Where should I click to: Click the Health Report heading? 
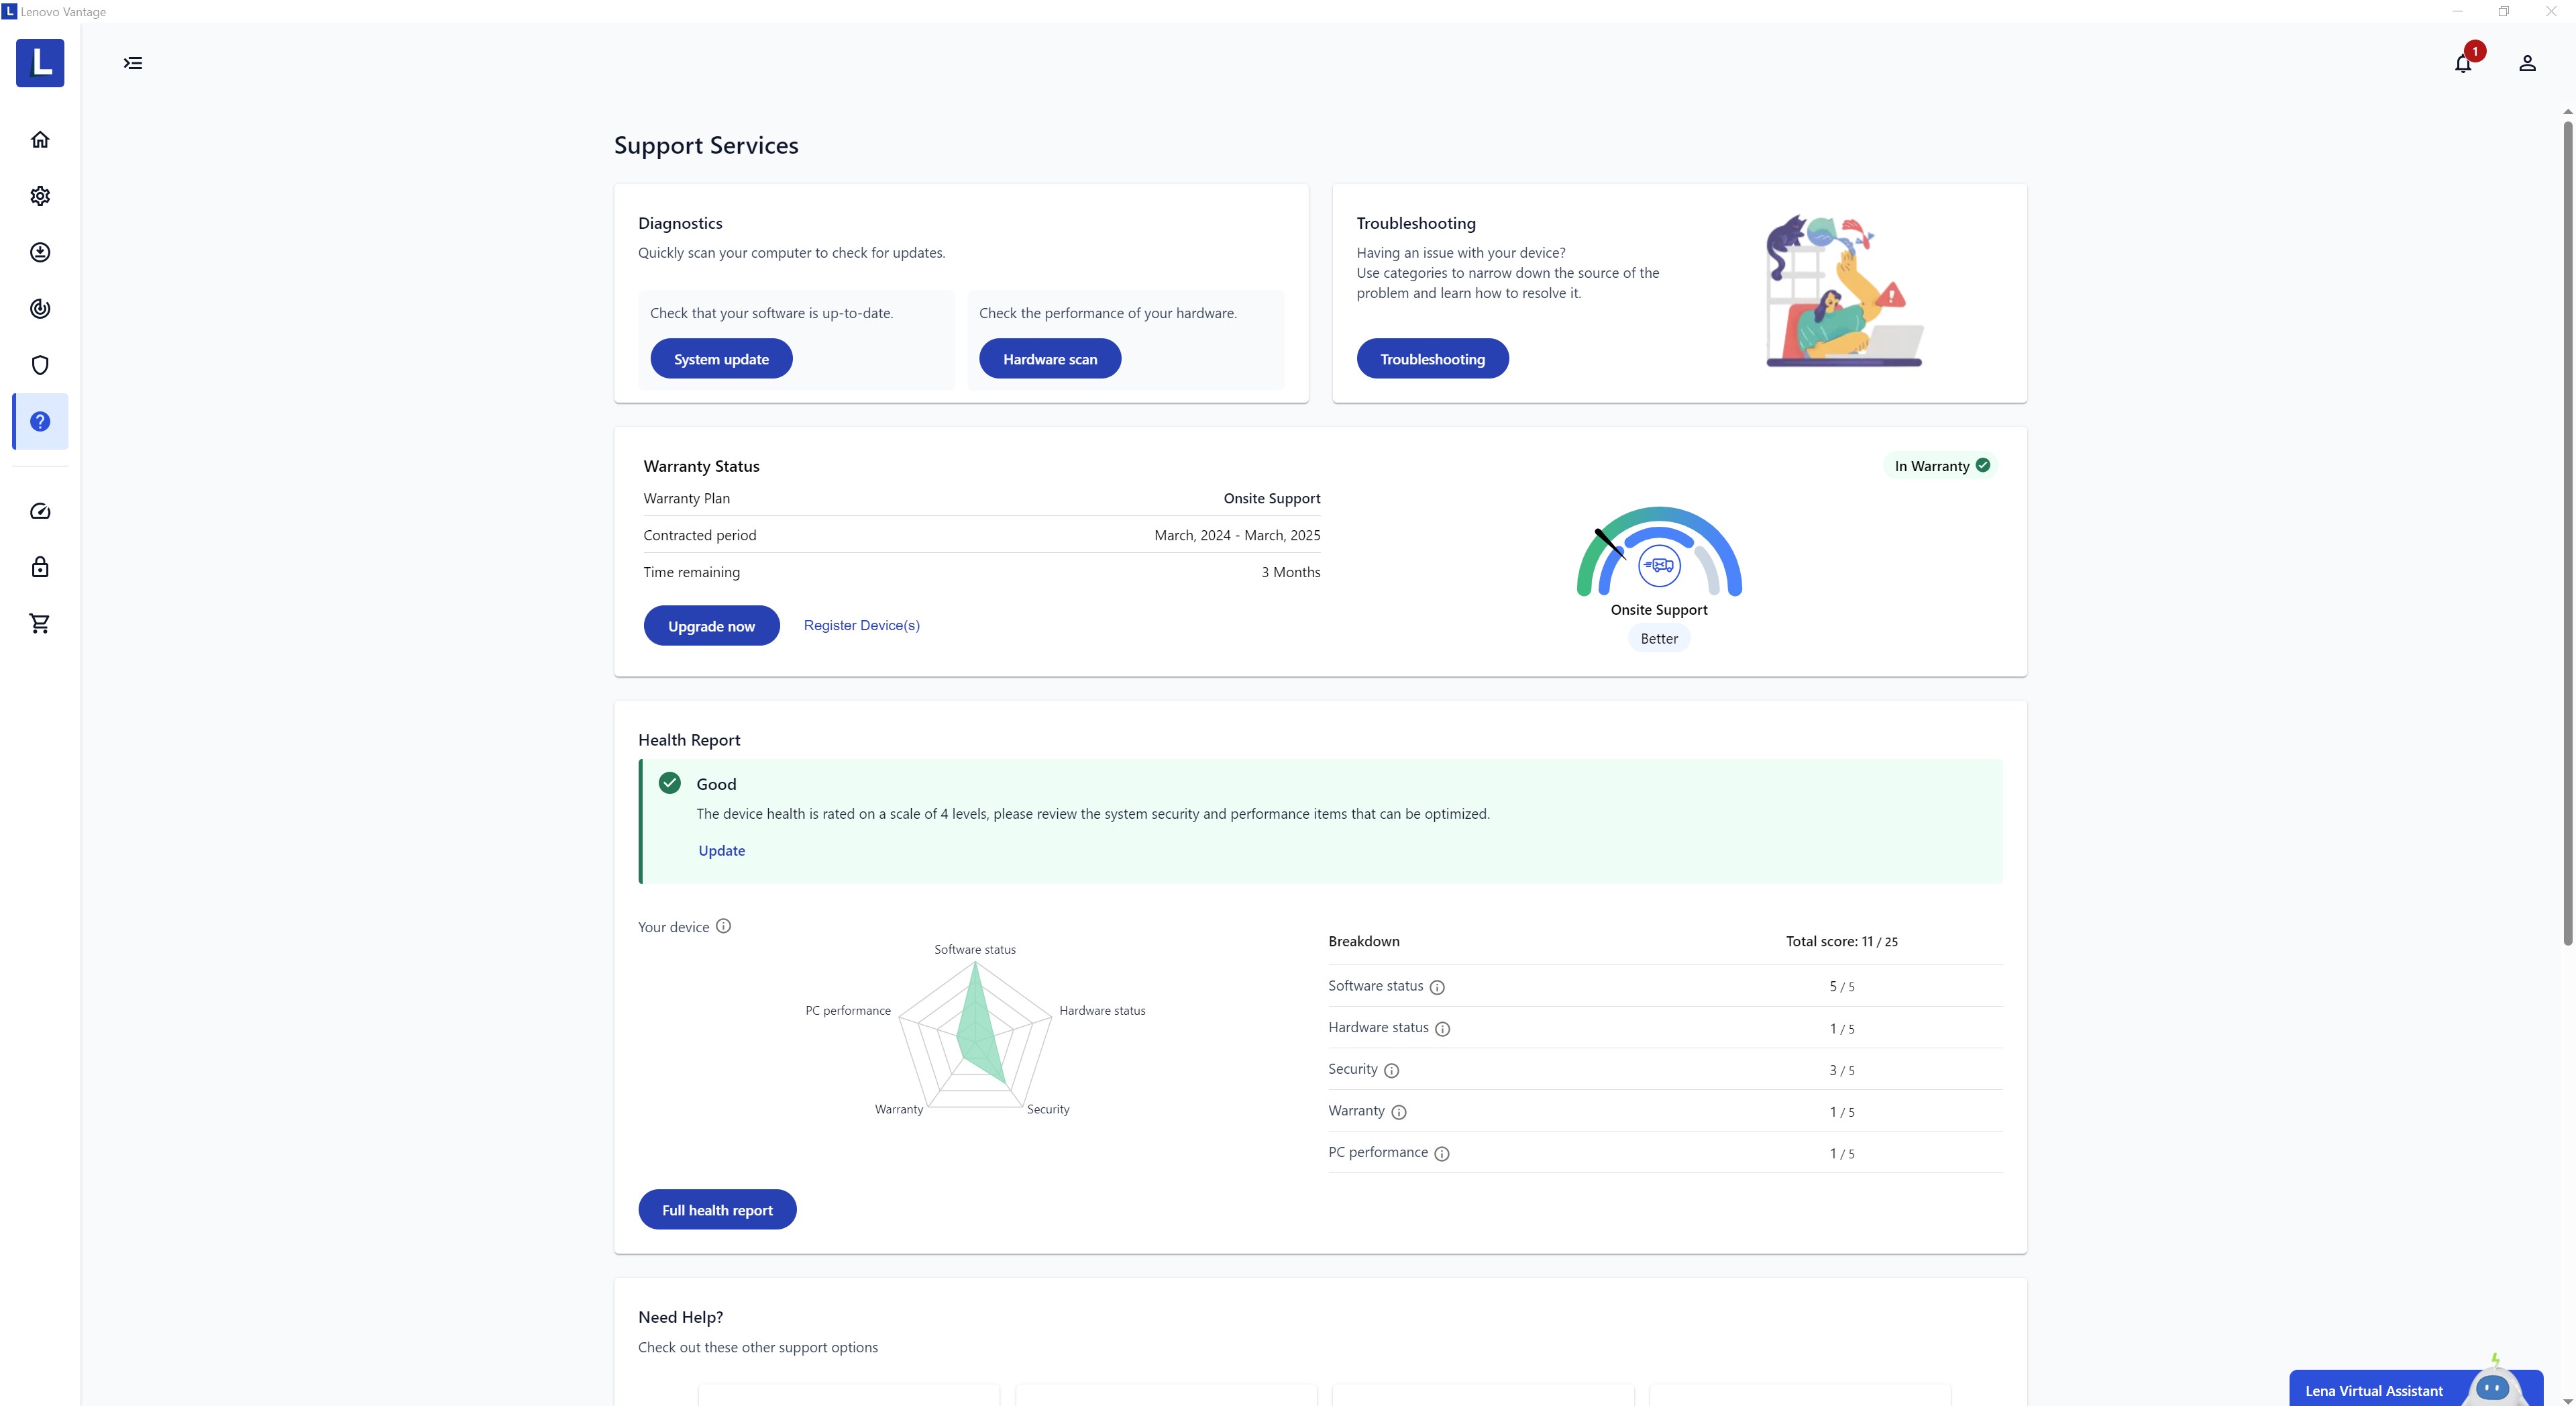click(x=689, y=740)
